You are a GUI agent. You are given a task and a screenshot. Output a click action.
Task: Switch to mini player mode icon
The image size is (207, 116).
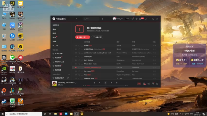(146, 19)
